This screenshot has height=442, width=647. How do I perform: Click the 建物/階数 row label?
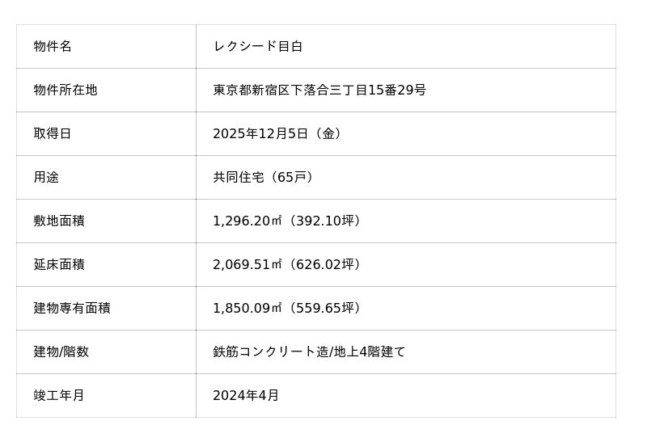tap(61, 352)
